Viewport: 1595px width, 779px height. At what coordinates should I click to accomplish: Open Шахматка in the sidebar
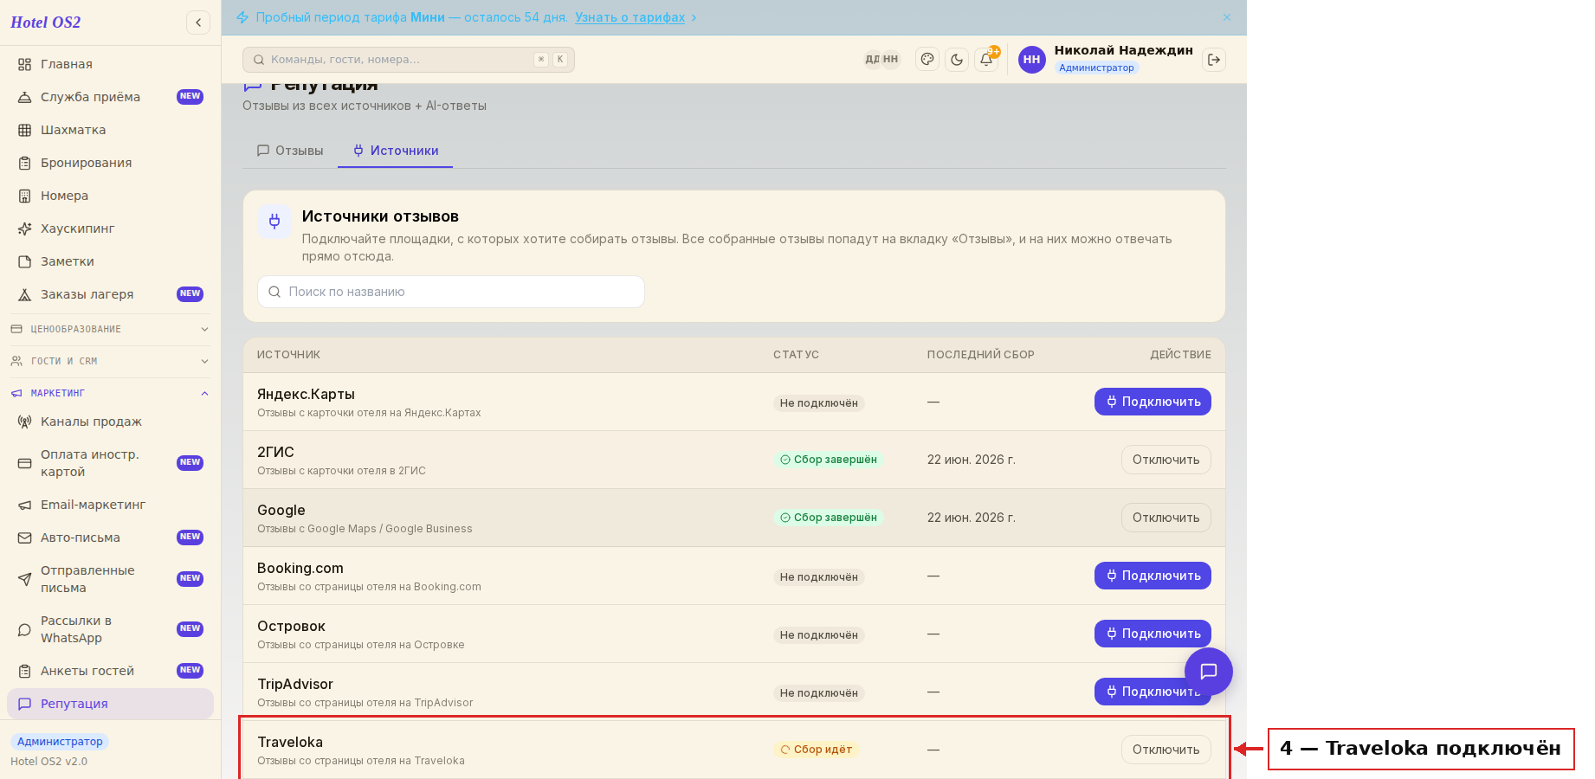tap(110, 130)
